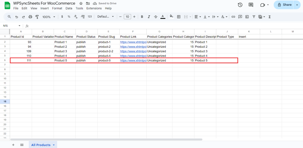Click the create filter funnel icon
This screenshot has height=148, width=303.
click(x=254, y=17)
